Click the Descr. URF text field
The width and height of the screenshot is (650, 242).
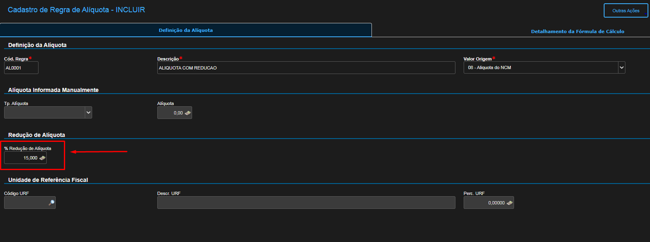(306, 203)
